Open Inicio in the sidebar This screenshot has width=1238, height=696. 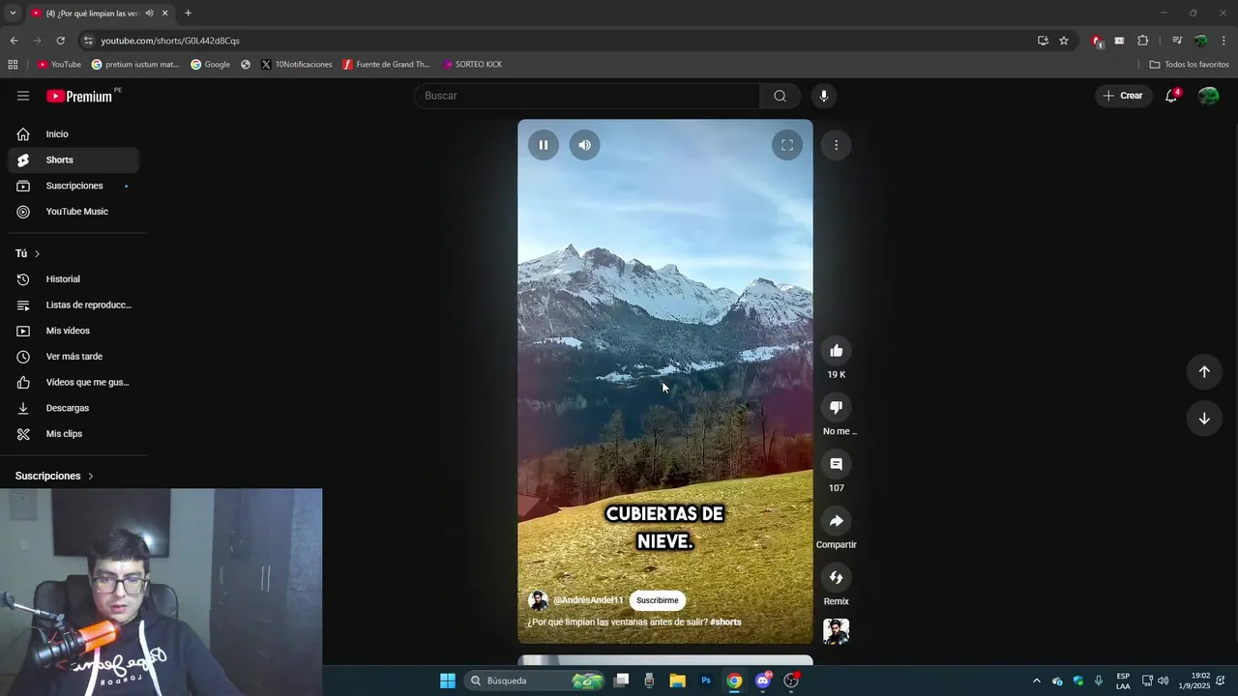(x=74, y=134)
